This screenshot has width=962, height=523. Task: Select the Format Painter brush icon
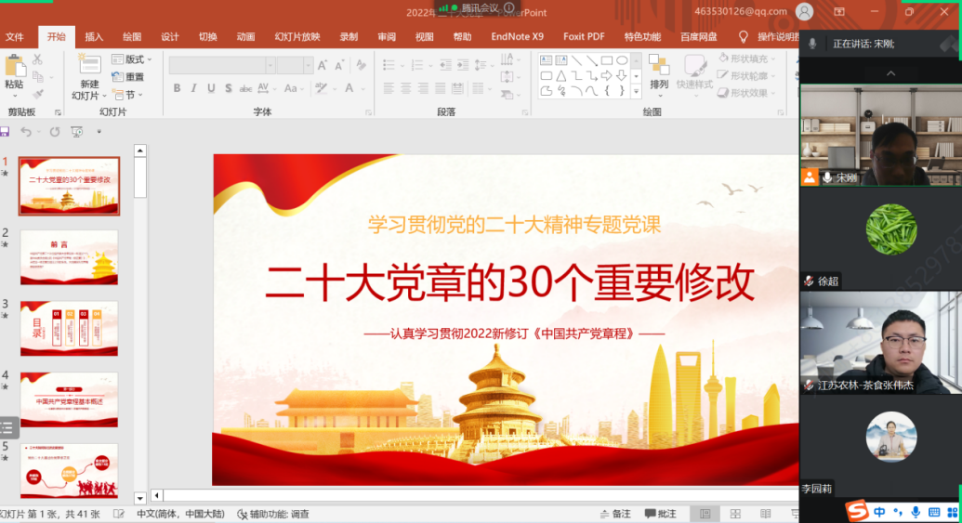pyautogui.click(x=38, y=94)
